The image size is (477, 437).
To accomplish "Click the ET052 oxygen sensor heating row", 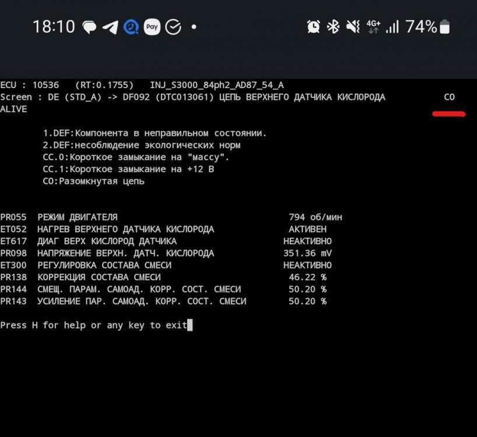I will [x=164, y=230].
